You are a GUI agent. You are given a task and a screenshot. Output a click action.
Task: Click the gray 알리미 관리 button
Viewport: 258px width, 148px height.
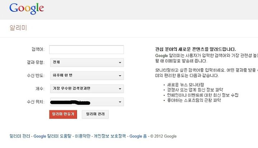[95, 114]
